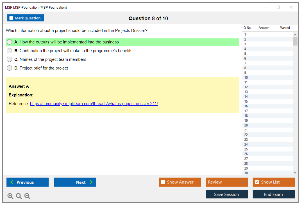Click the green right arrow on Next
Viewport: 302px width, 206px height.
coord(91,182)
